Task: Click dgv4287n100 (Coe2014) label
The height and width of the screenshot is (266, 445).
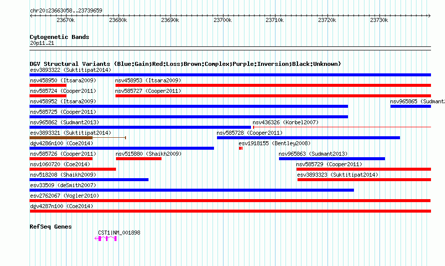Action: [x=61, y=206]
